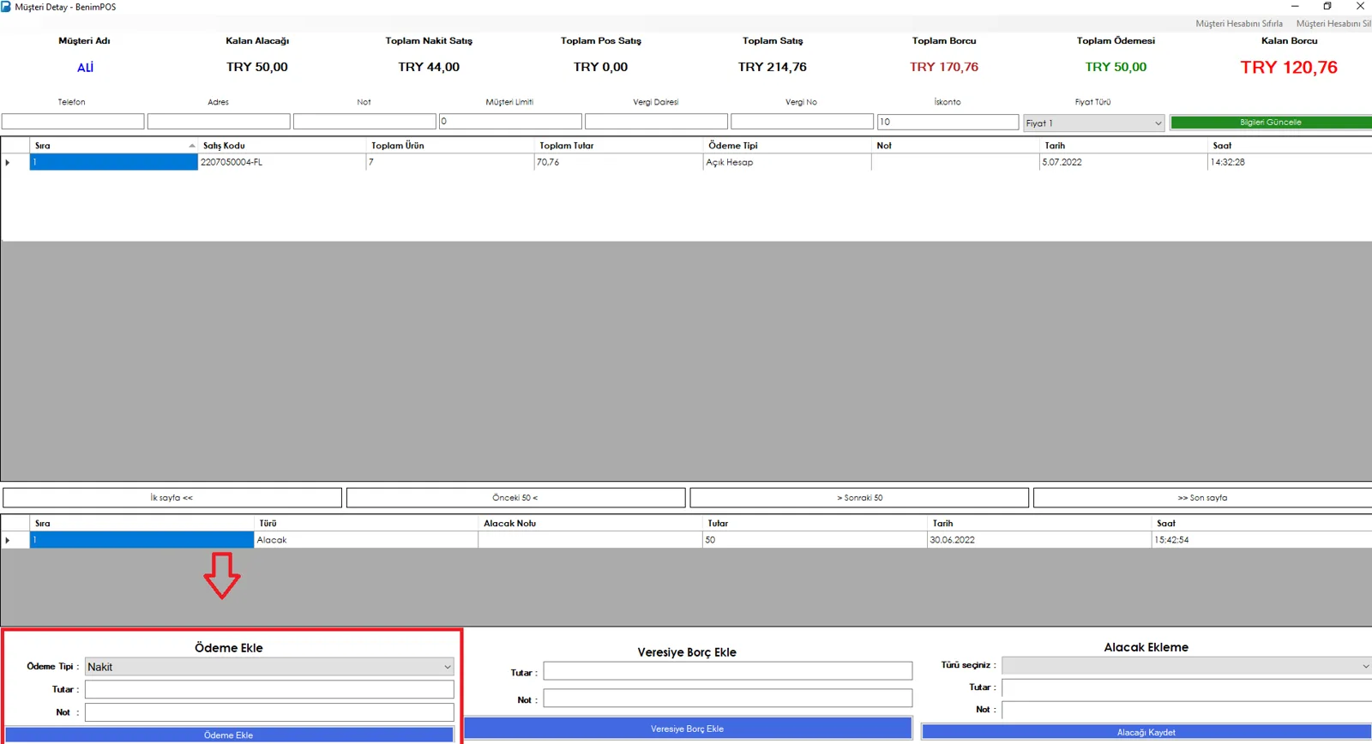
Task: Click the Satış Kodu column header
Action: coord(282,146)
